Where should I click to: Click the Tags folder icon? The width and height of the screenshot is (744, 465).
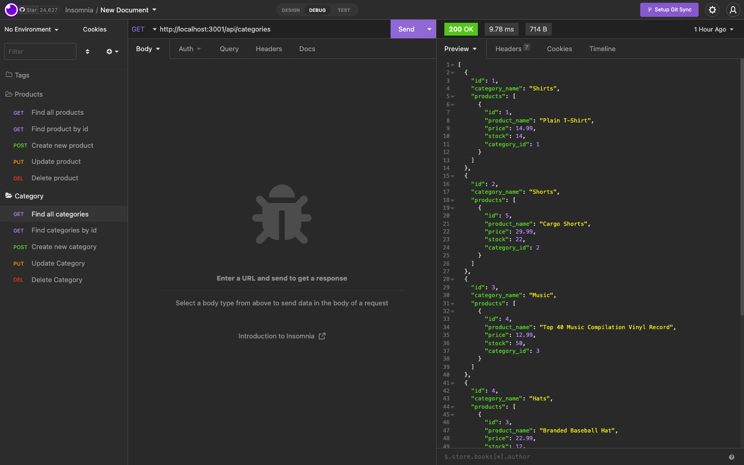tap(9, 75)
